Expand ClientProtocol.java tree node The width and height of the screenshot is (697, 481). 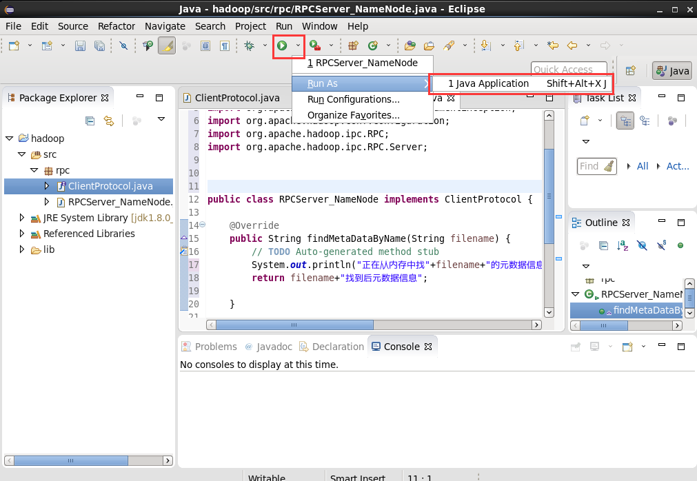[x=47, y=186]
